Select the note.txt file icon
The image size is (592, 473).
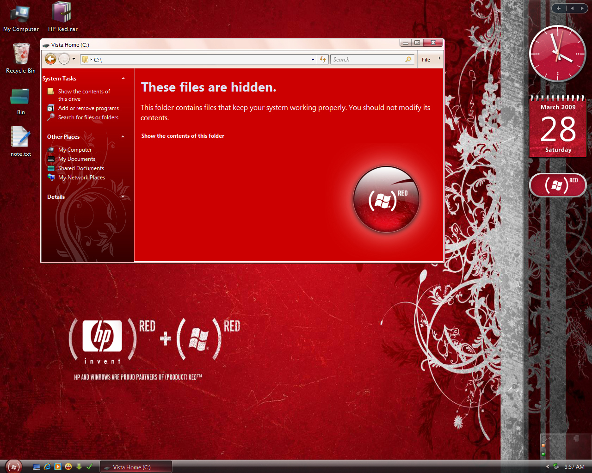tap(21, 141)
